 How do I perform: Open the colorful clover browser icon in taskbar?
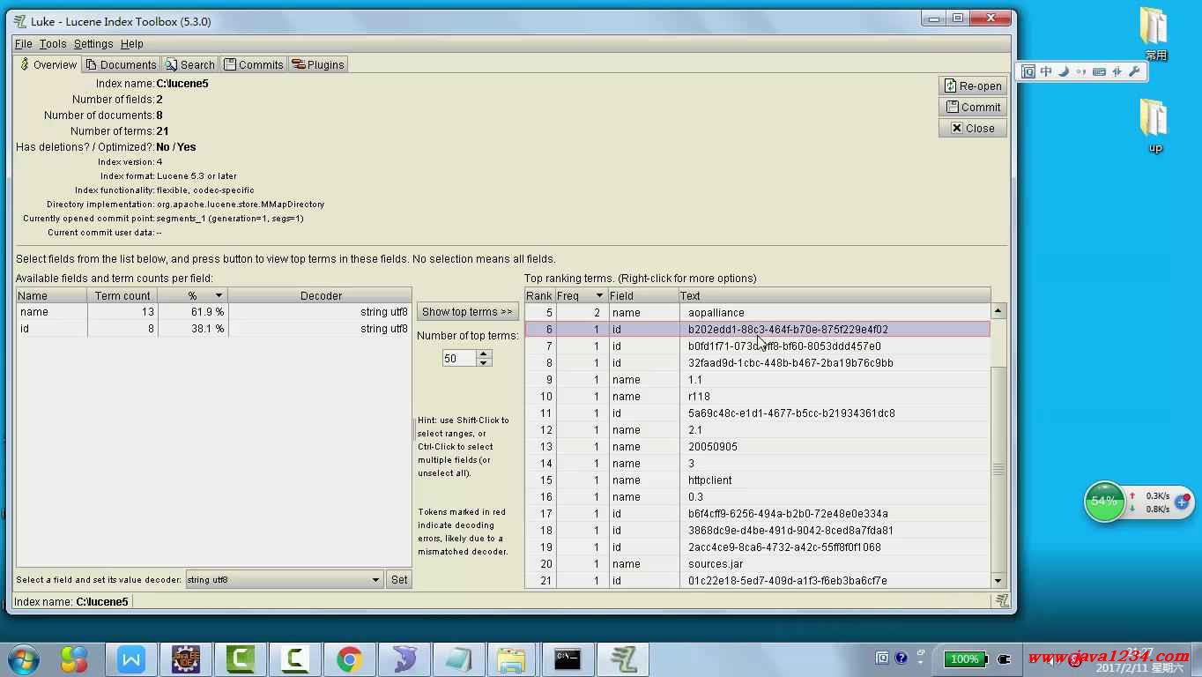pos(74,658)
